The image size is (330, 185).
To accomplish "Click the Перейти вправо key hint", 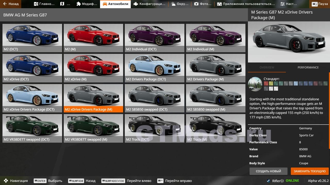I will [175, 181].
